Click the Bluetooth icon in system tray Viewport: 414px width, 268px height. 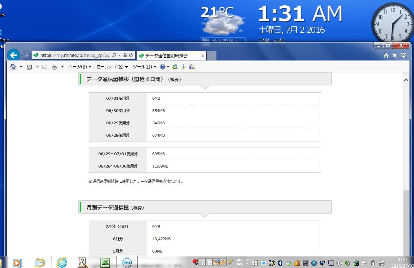(x=280, y=263)
